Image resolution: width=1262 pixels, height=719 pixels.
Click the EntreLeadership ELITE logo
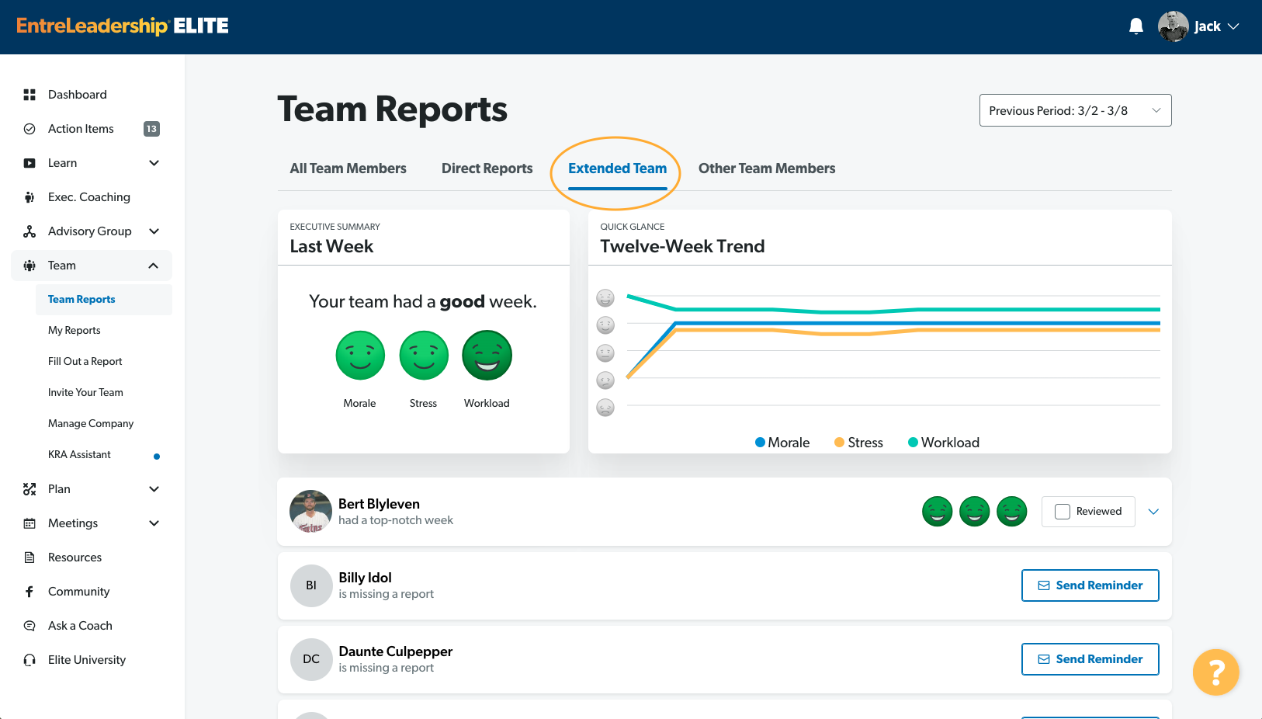[x=123, y=26]
